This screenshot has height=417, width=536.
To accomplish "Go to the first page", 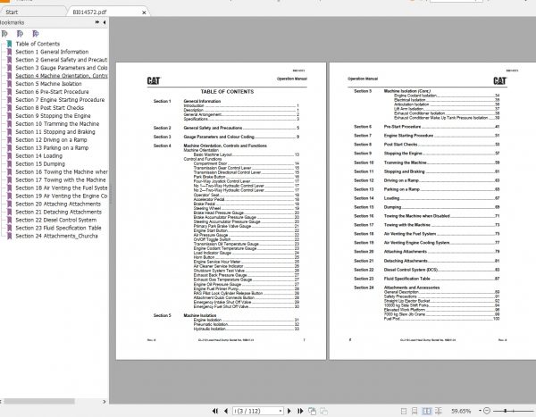I will click(x=215, y=411).
